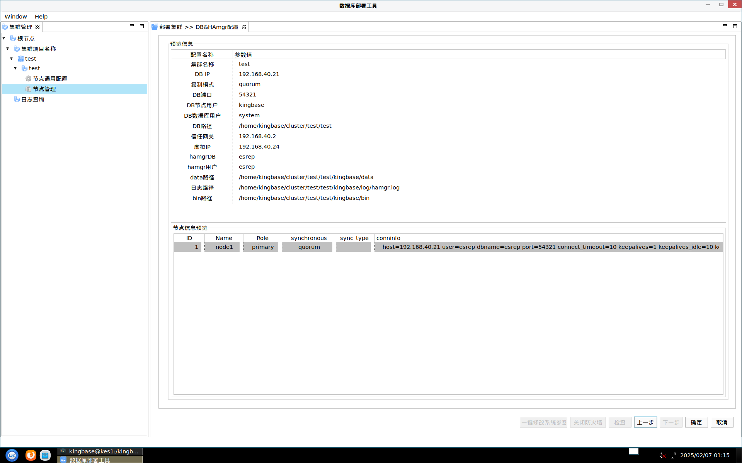Open the Help menu
742x463 pixels.
pyautogui.click(x=41, y=17)
